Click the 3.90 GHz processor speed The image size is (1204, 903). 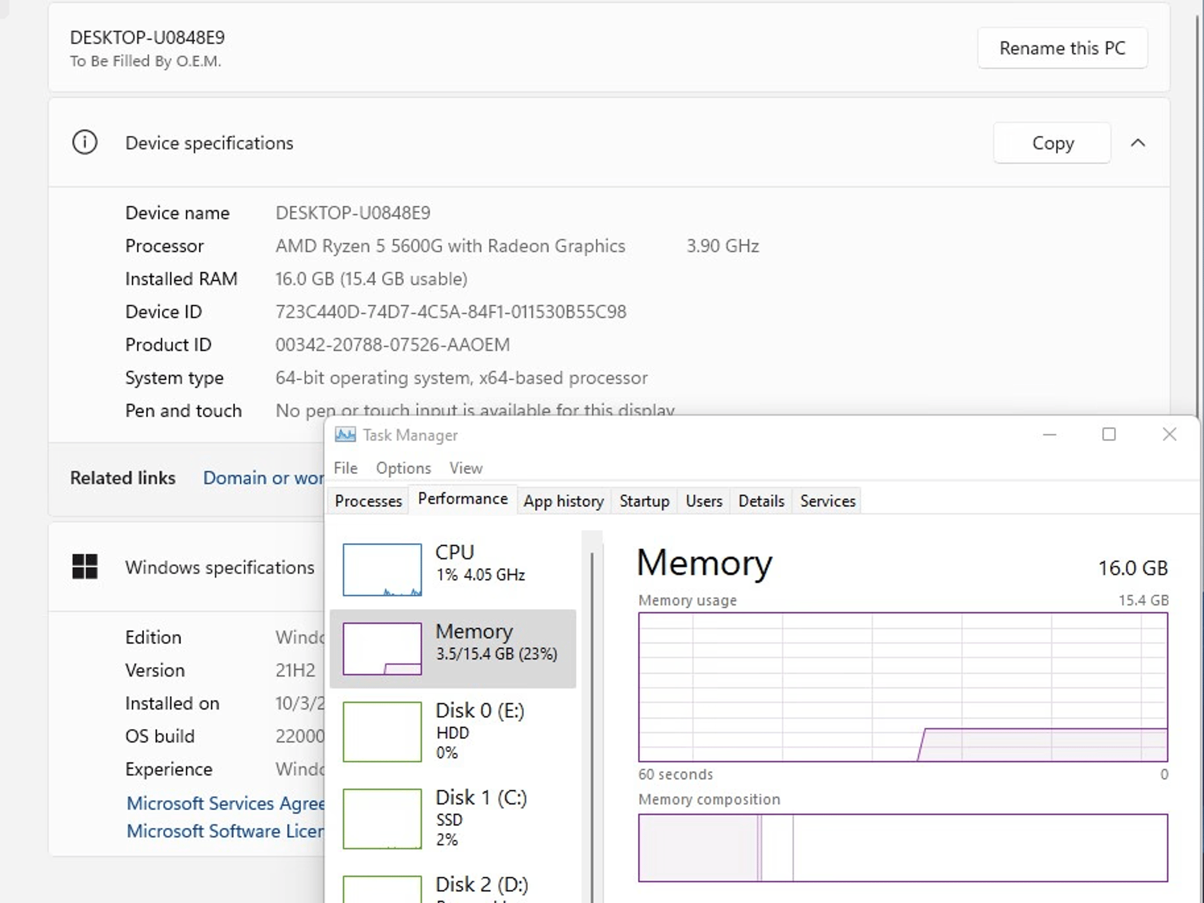tap(723, 246)
